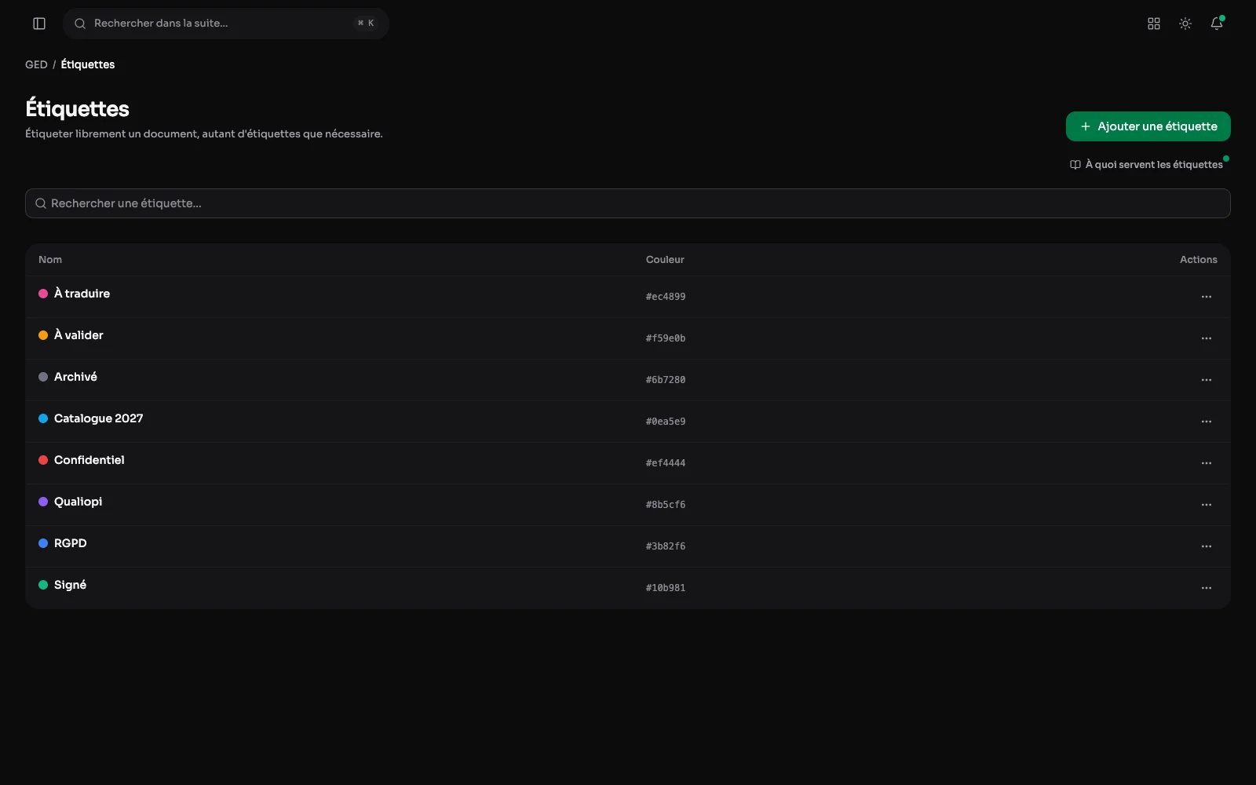This screenshot has height=785, width=1256.
Task: Select the Archivé label name
Action: coord(75,377)
